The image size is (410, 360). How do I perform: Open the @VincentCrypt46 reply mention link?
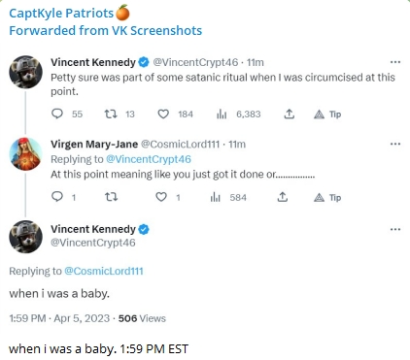coord(149,159)
